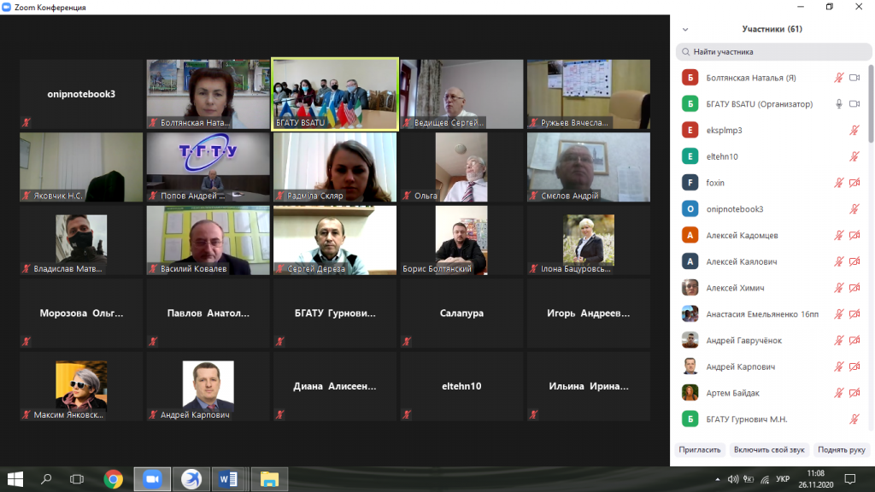
Task: Click foxin's muted microphone icon
Action: pos(839,183)
